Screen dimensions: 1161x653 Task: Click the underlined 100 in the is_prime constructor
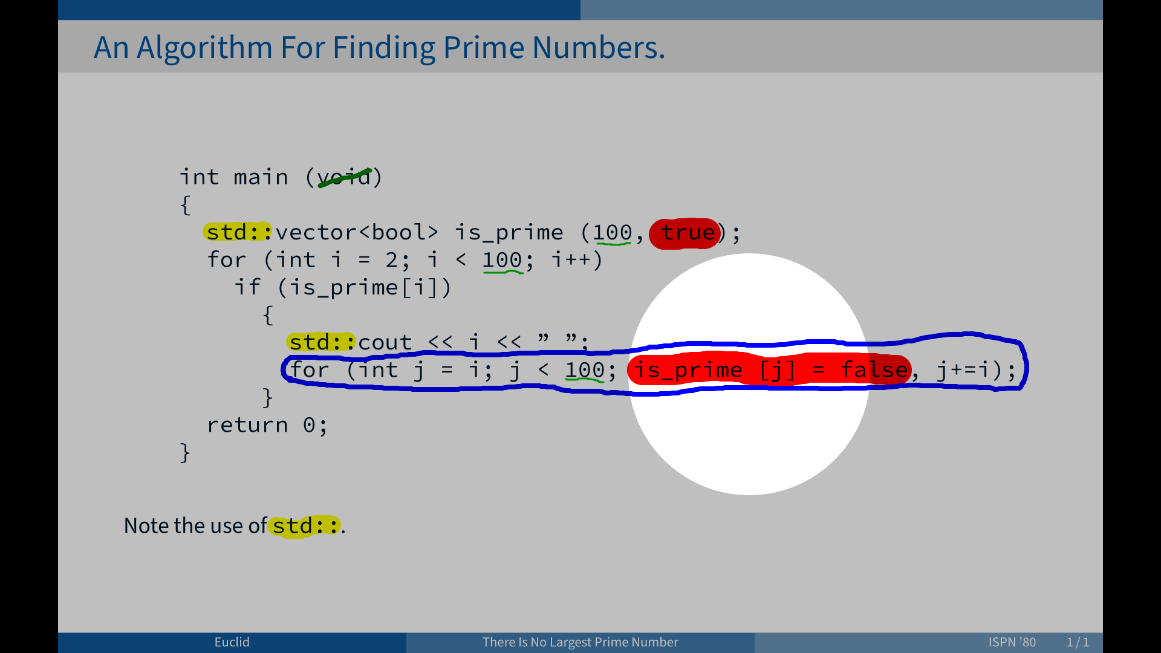point(612,233)
